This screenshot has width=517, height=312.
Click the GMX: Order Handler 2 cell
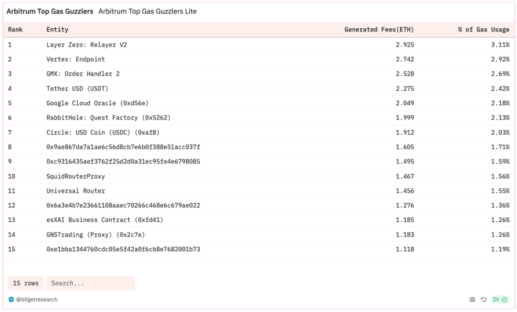click(x=83, y=74)
